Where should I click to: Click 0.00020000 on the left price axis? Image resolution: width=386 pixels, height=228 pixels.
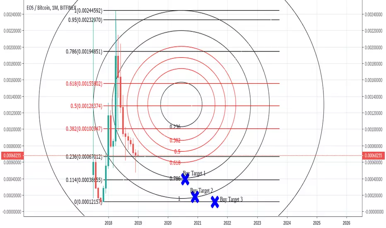pos(12,195)
